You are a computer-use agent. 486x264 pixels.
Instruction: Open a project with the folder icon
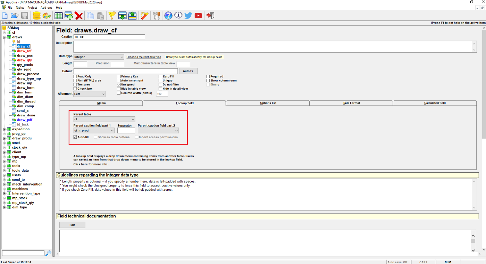click(x=15, y=15)
